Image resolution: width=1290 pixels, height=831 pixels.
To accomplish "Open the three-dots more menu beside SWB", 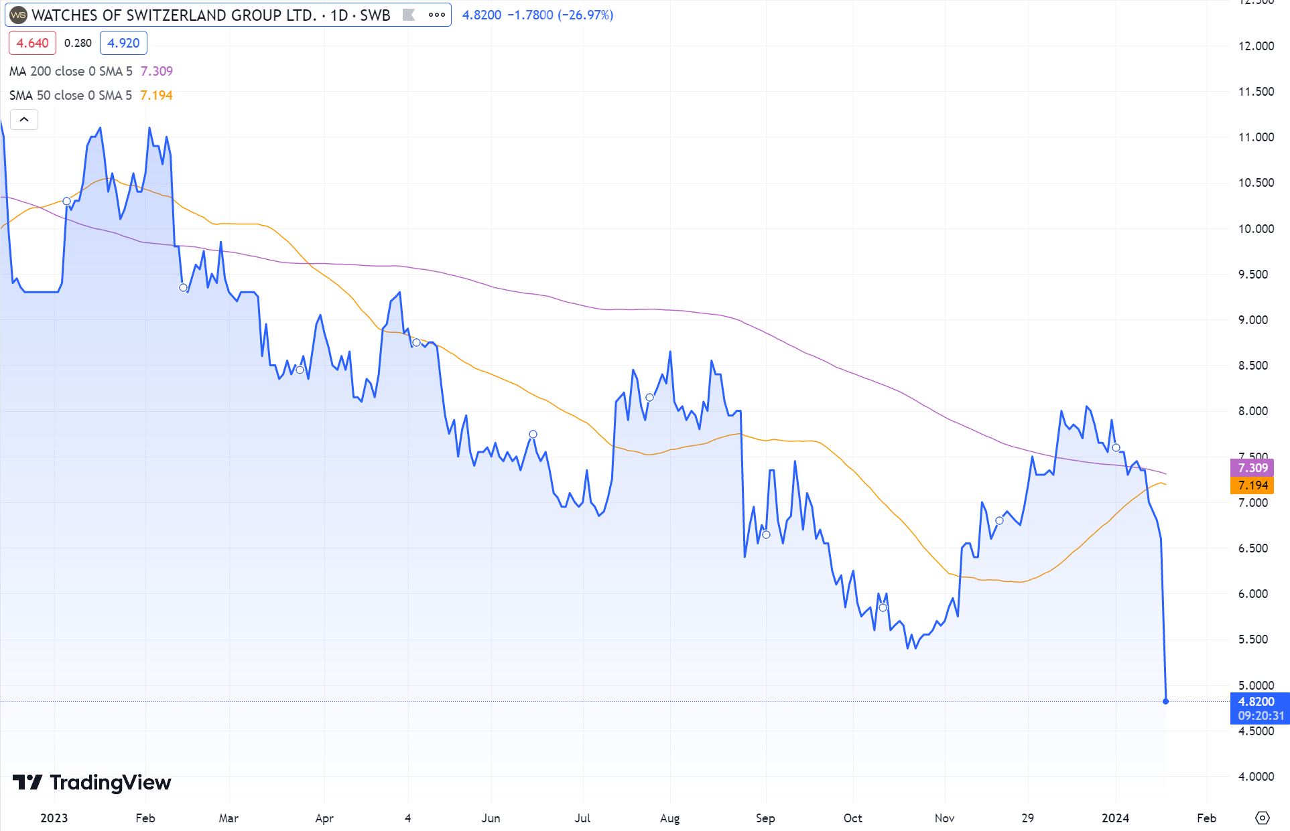I will (436, 15).
